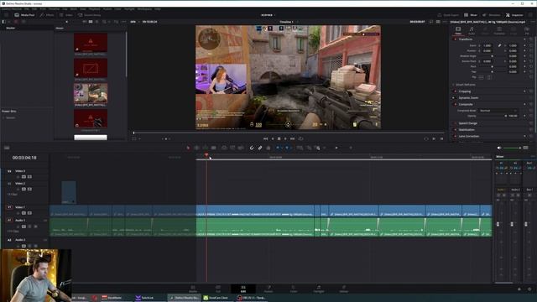Switch to the Color page tab

pyautogui.click(x=294, y=289)
